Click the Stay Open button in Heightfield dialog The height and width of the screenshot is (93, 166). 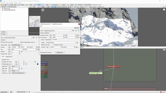tap(77, 28)
